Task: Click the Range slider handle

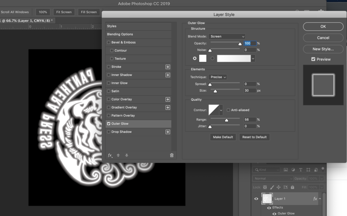Action: 226,120
